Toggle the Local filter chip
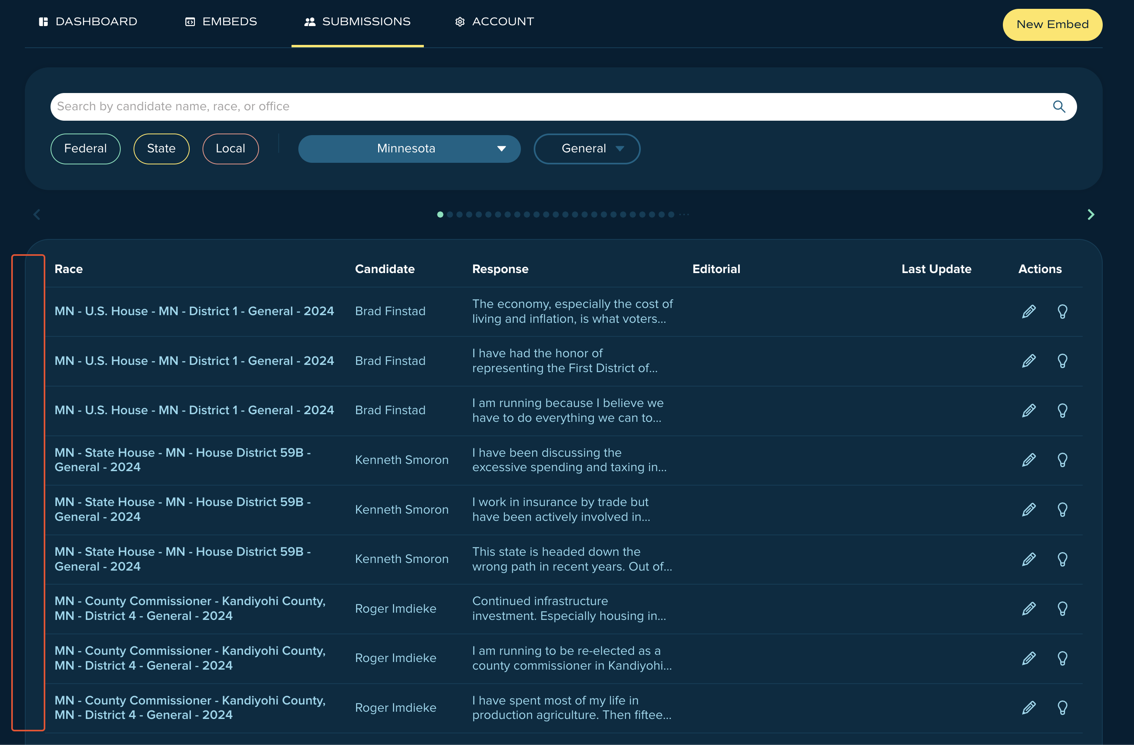The height and width of the screenshot is (745, 1134). point(231,149)
